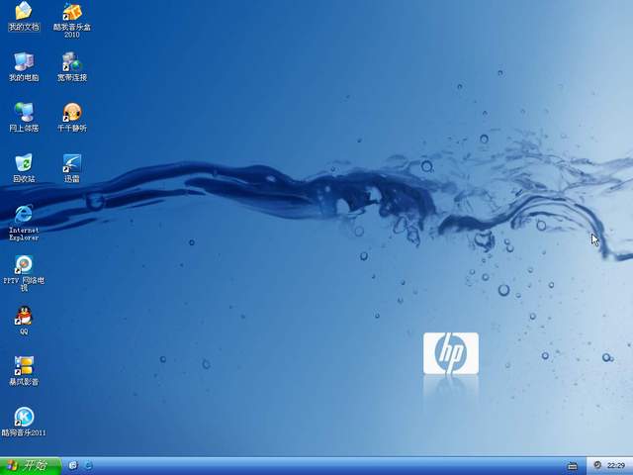This screenshot has width=633, height=475.
Task: Open the 千千静听 music player shortcut
Action: point(72,113)
